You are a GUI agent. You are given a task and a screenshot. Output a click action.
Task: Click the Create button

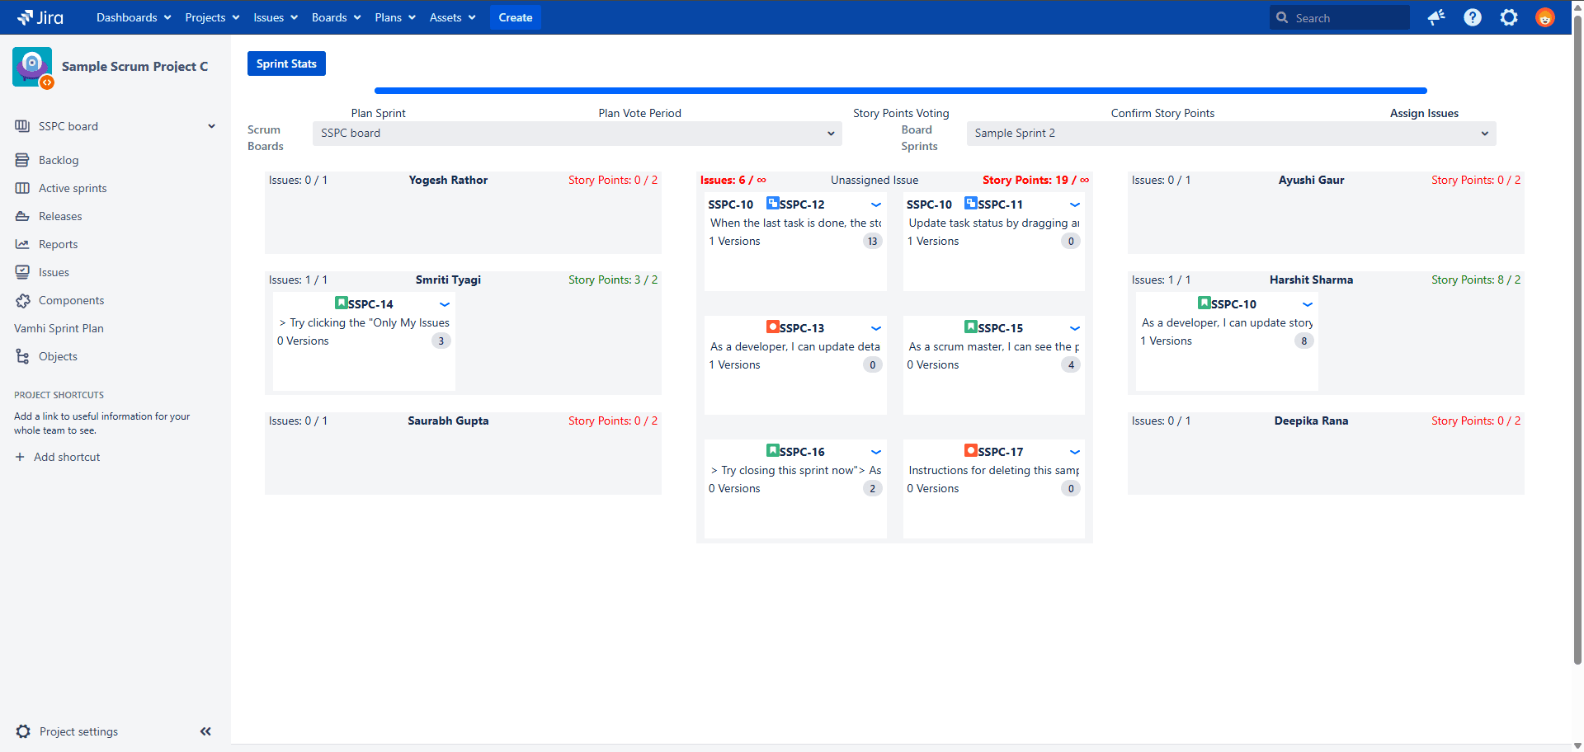(515, 17)
